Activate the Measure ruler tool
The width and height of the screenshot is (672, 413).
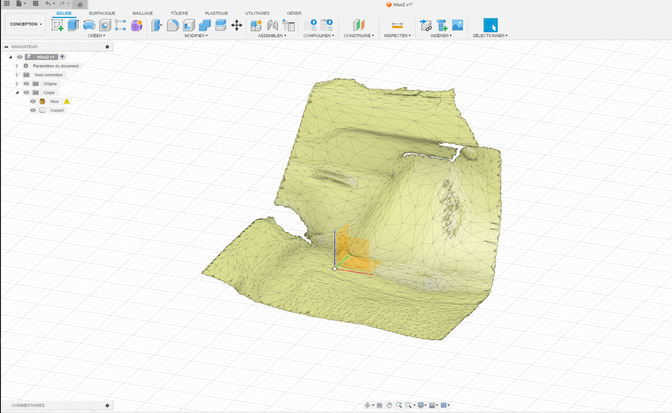397,25
